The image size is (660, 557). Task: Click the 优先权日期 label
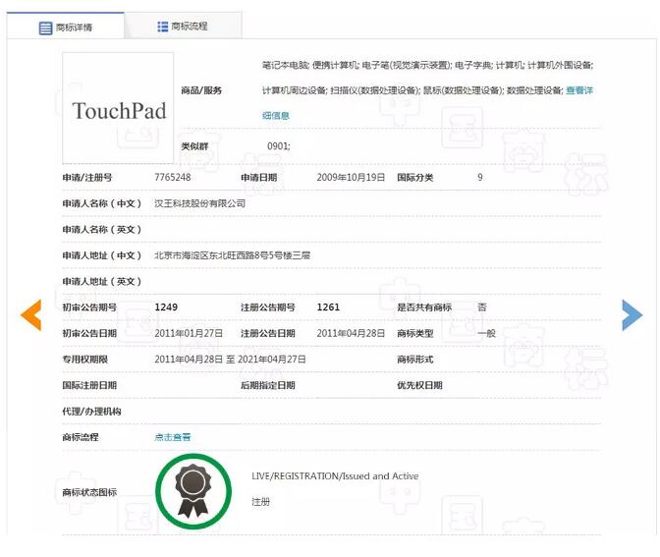[419, 385]
